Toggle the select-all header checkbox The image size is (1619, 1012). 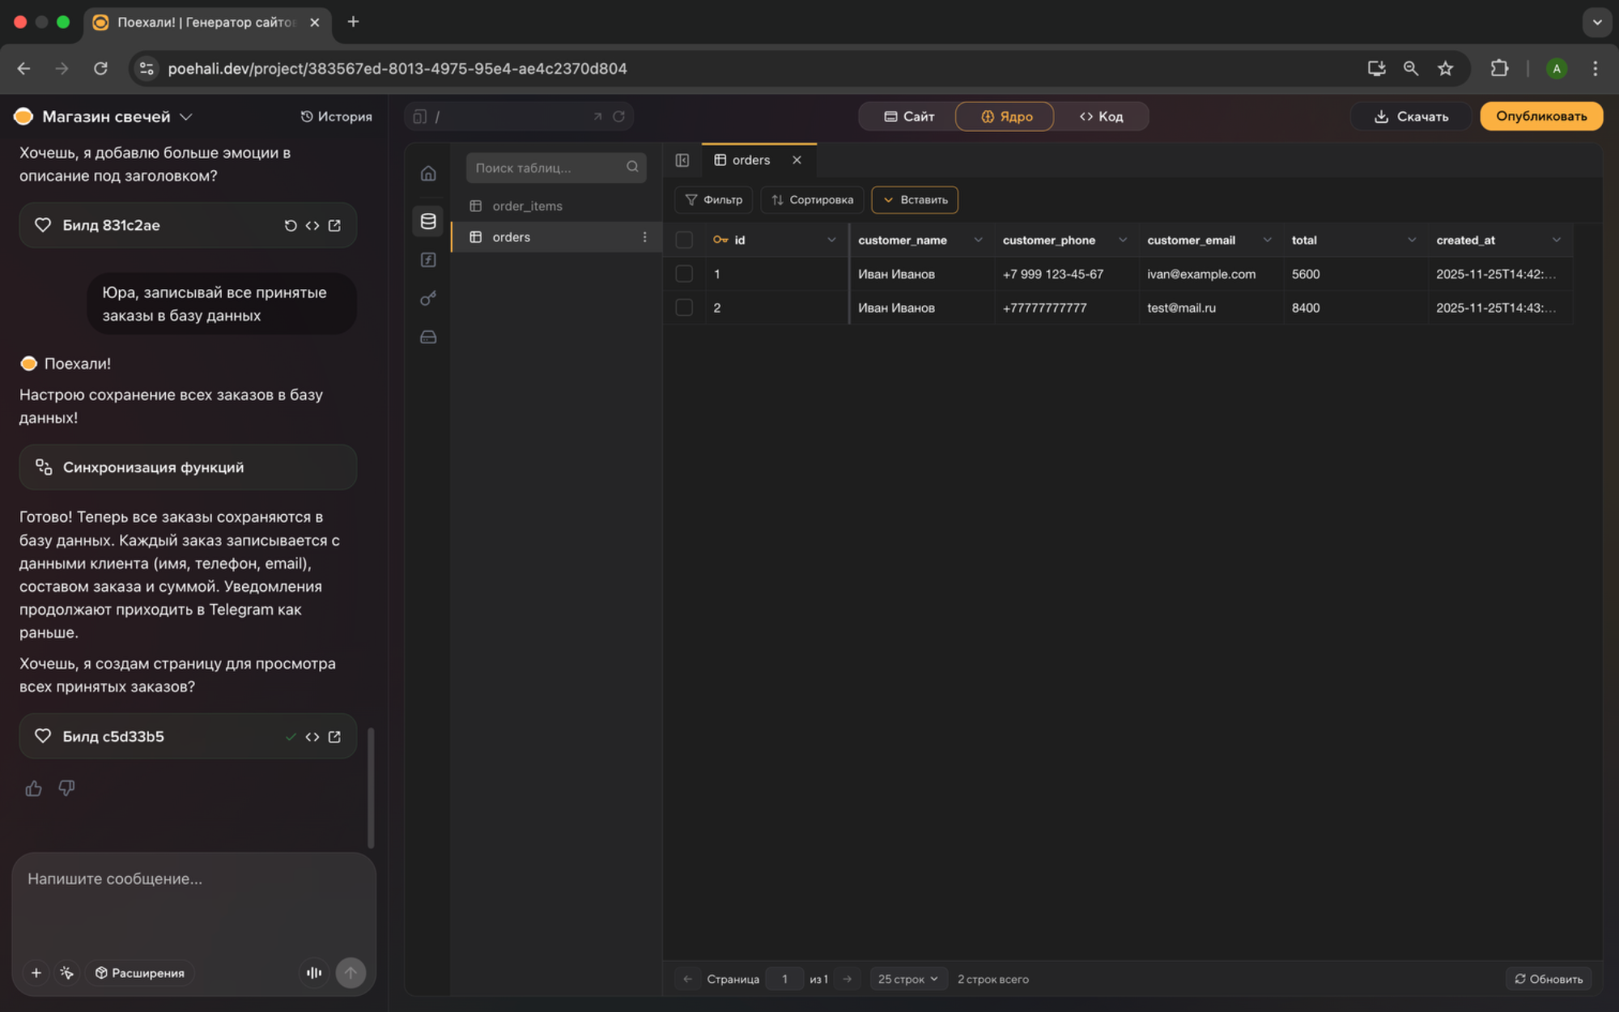[684, 240]
